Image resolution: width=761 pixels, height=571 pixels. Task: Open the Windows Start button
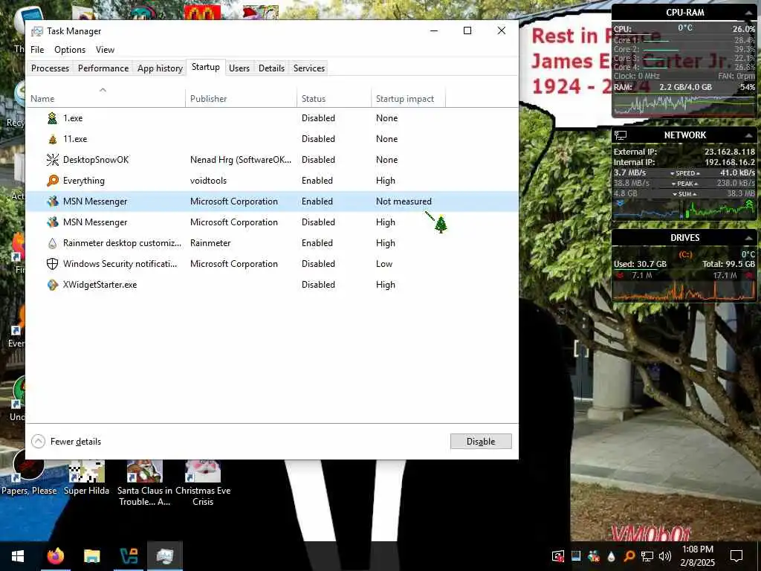(18, 556)
